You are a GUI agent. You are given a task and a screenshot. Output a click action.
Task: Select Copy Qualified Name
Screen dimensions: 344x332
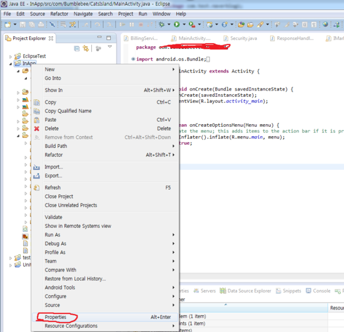pyautogui.click(x=105, y=111)
